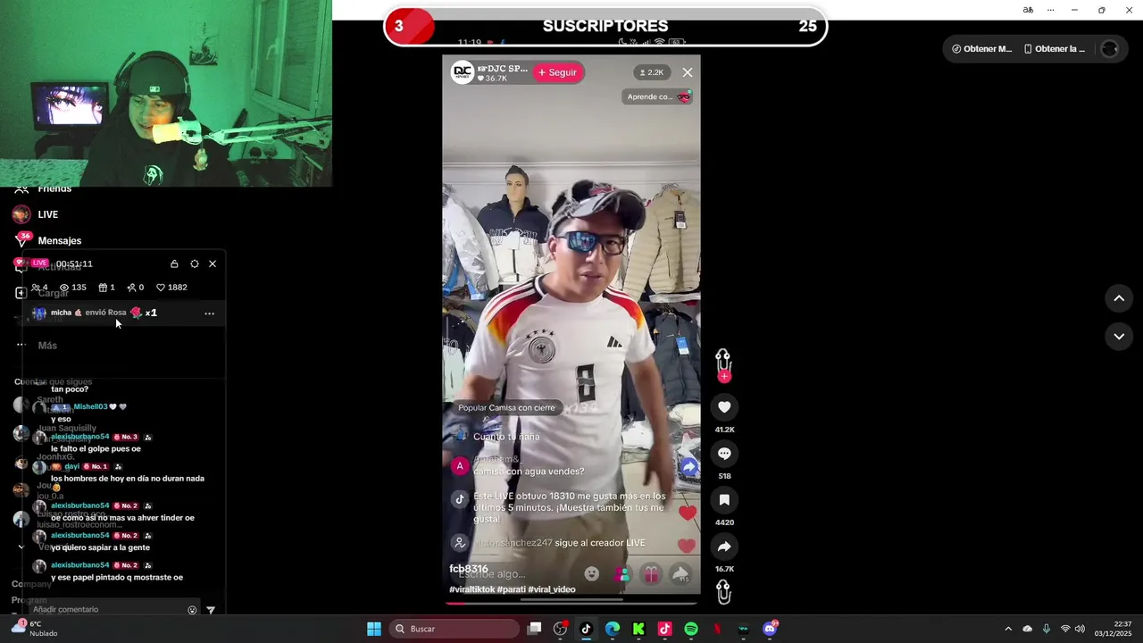Open Spotify from the taskbar
This screenshot has height=643, width=1143.
[x=690, y=629]
